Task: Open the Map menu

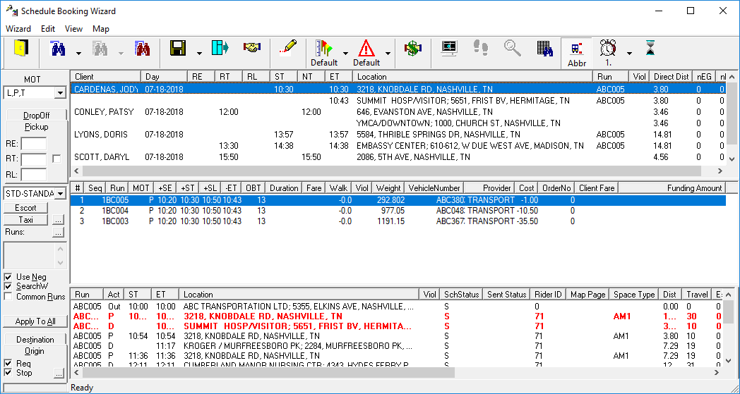Action: tap(101, 29)
